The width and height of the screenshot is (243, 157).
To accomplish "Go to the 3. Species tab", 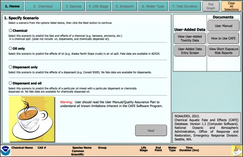I will coord(73,6).
